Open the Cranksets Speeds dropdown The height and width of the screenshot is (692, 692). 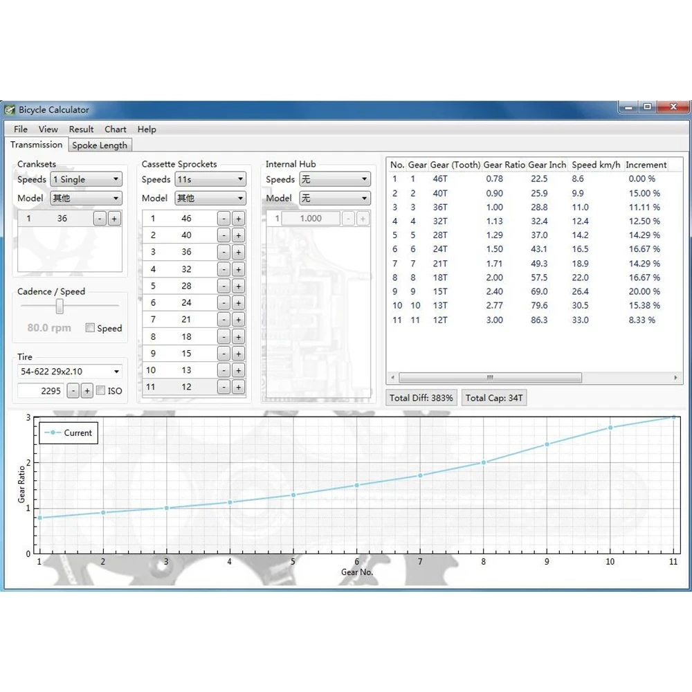[86, 179]
